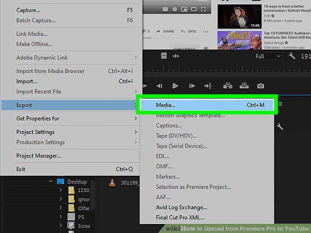
Task: Click YouTube fullscreen icon
Action: [x=203, y=9]
